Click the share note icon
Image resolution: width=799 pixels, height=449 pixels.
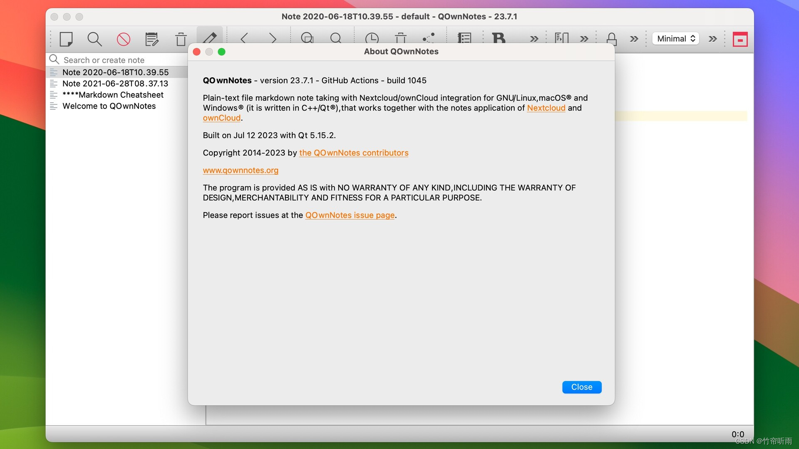pyautogui.click(x=429, y=38)
